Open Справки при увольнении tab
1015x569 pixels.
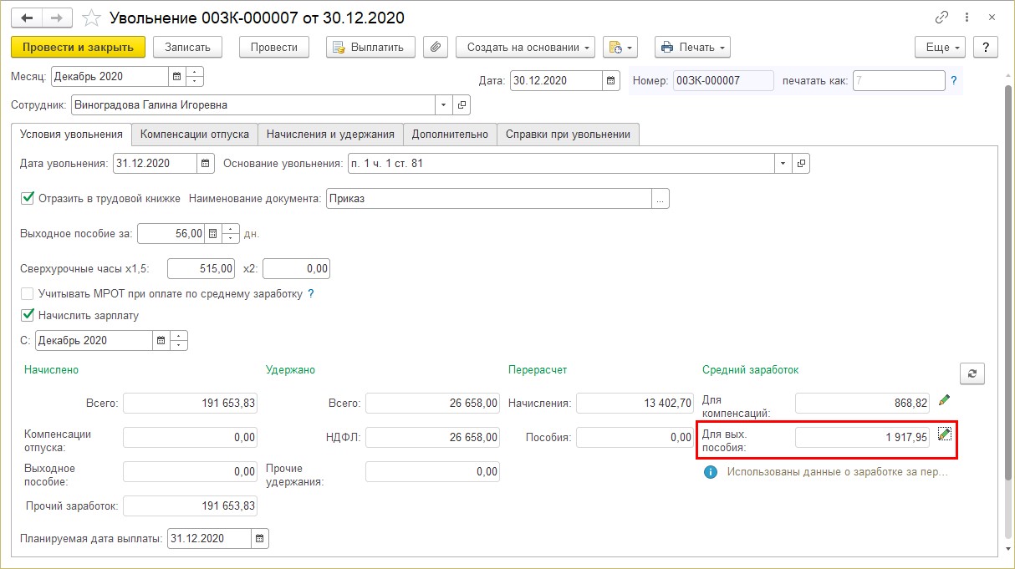(x=569, y=135)
